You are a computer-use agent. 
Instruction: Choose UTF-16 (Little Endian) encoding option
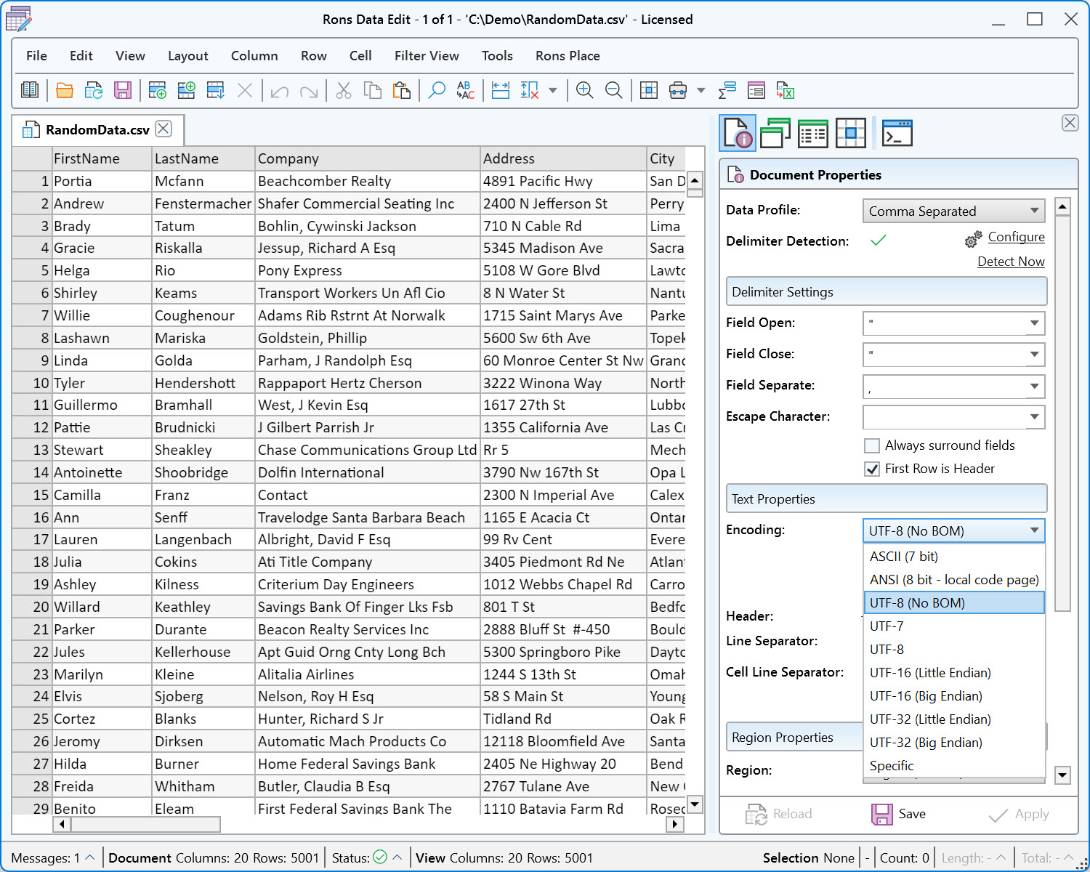pos(954,673)
